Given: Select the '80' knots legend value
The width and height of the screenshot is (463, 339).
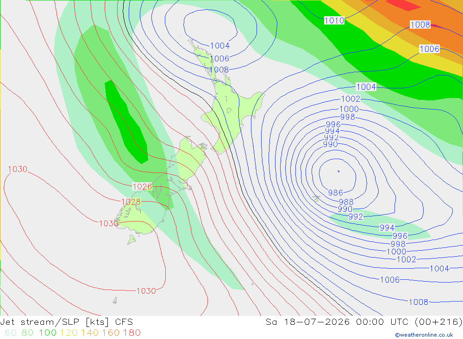Looking at the screenshot, I should pyautogui.click(x=27, y=333).
